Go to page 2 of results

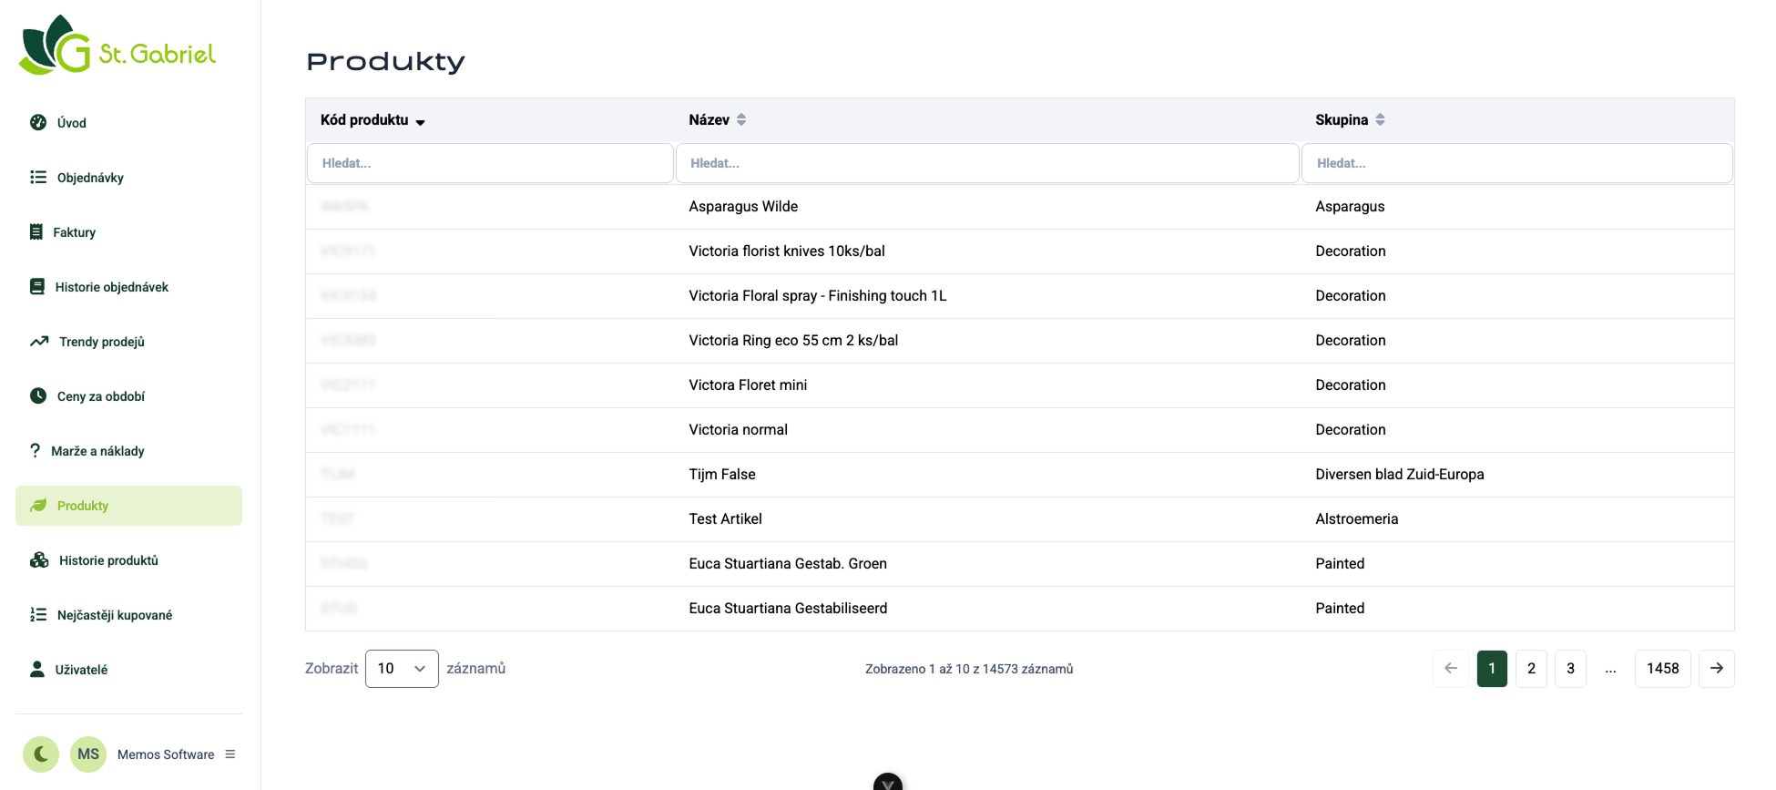(x=1531, y=669)
